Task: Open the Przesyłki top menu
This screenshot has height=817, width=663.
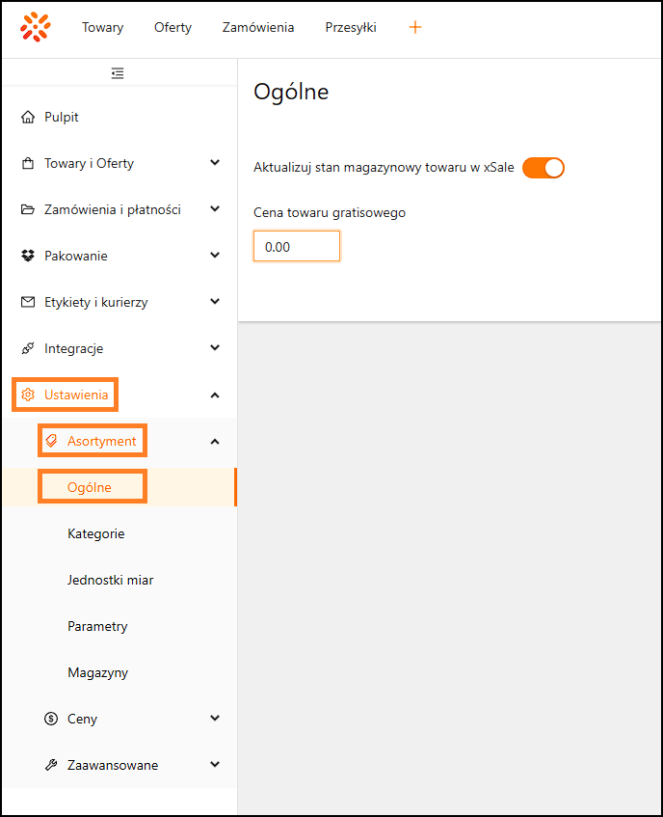Action: click(x=351, y=27)
